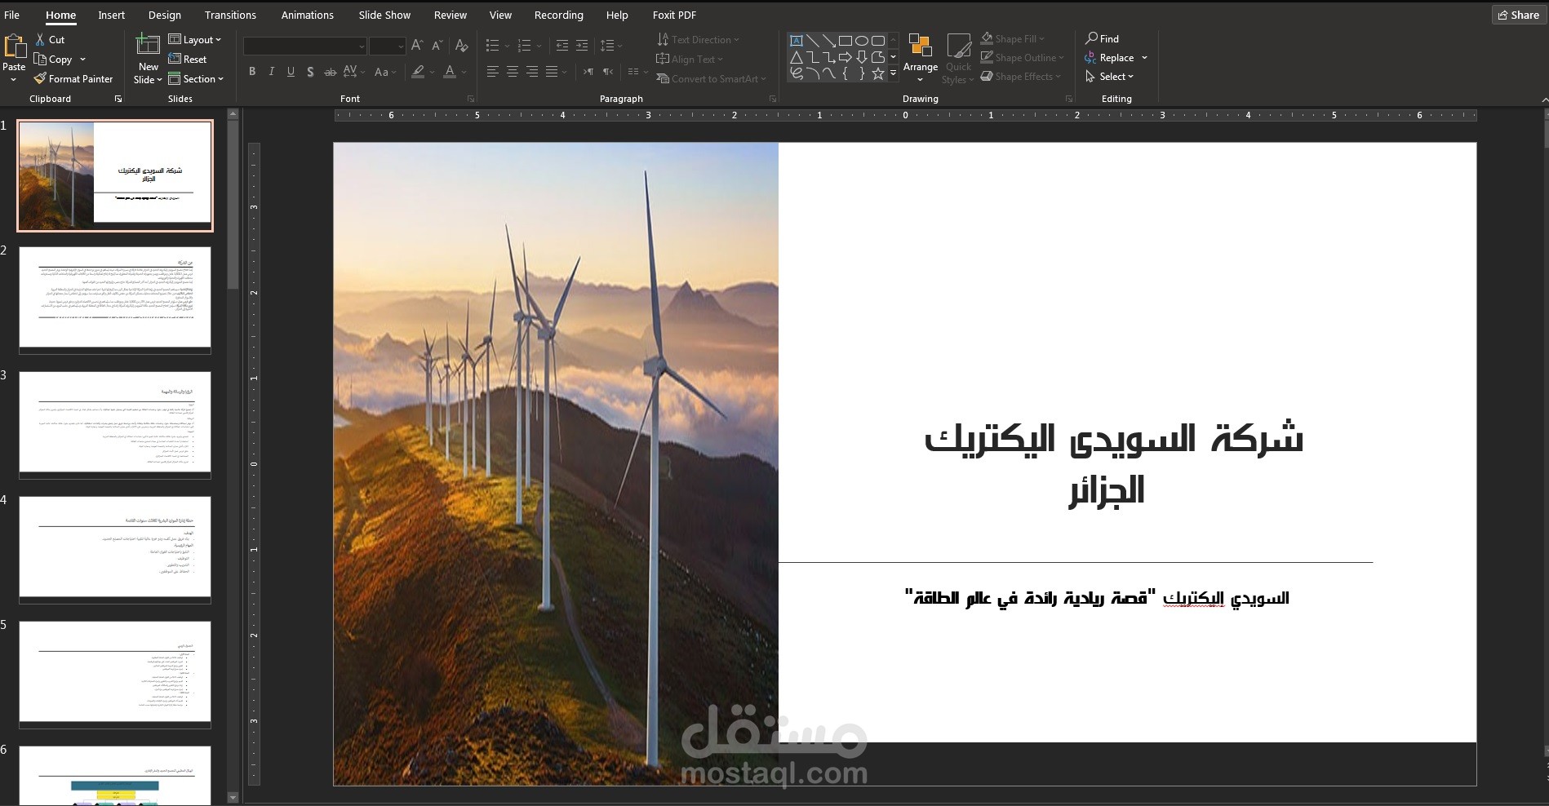Open the Change Case dropdown

pyautogui.click(x=385, y=72)
